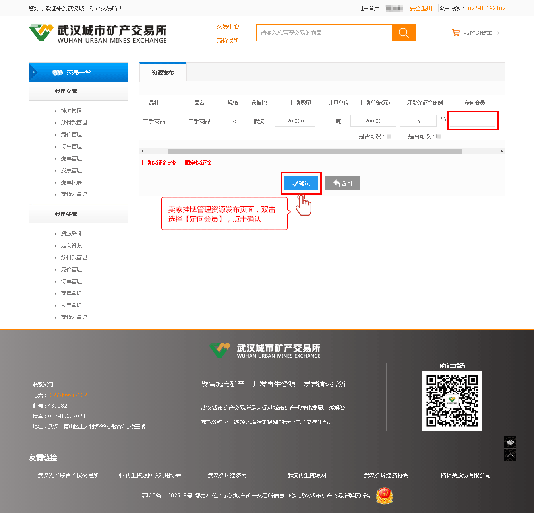534x513 pixels.
Task: Click the gray 返回 button
Action: click(342, 183)
